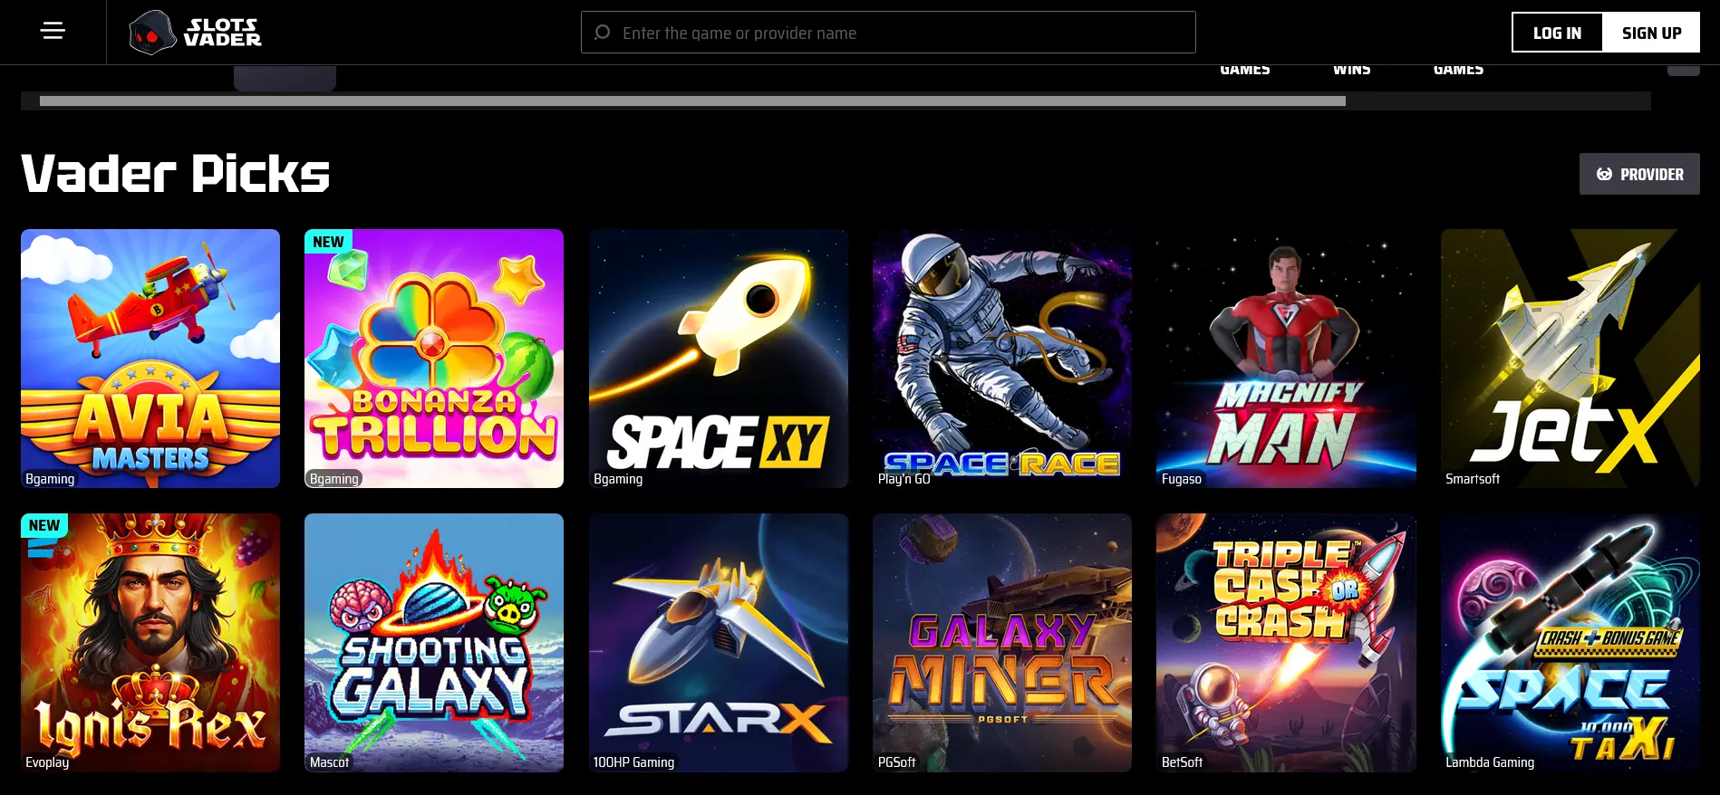Open the Space Race game thumbnail
This screenshot has height=795, width=1720.
(x=1002, y=359)
